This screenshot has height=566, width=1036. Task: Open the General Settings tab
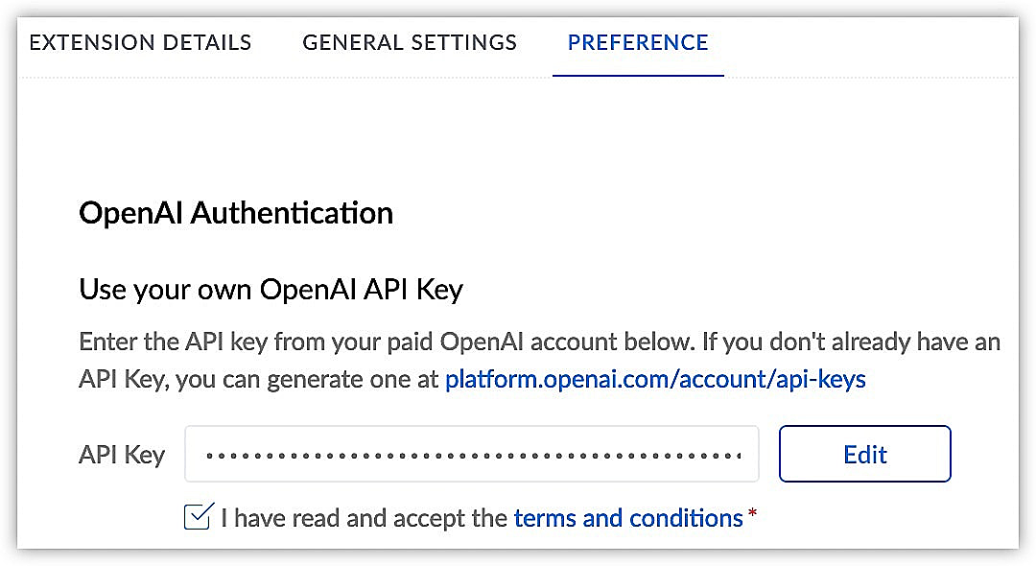410,43
